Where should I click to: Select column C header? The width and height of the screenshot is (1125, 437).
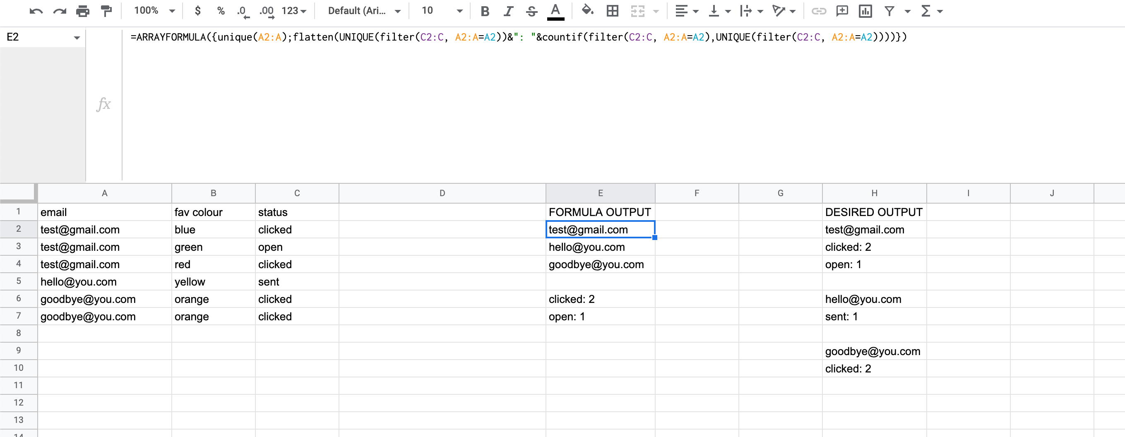[x=297, y=193]
